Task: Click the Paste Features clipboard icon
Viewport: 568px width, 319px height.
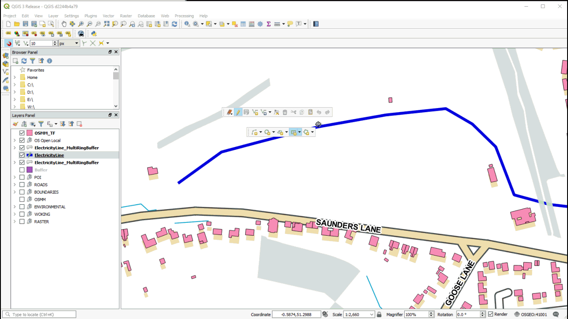Action: [310, 113]
